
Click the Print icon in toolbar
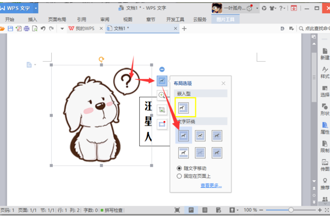click(26, 29)
